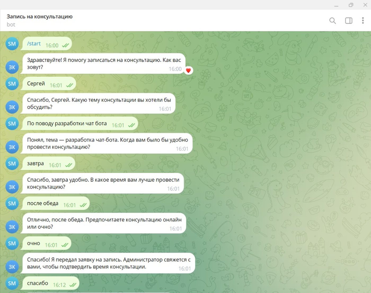Open the three-dot chat menu
Image resolution: width=371 pixels, height=293 pixels.
(363, 21)
